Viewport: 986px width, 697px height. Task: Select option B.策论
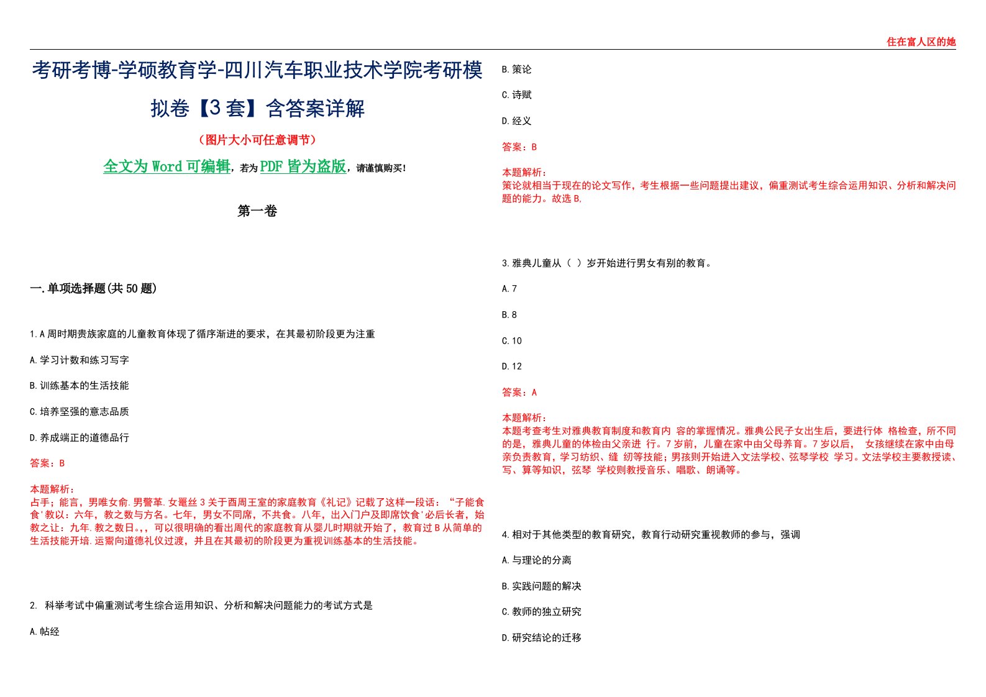tap(517, 70)
